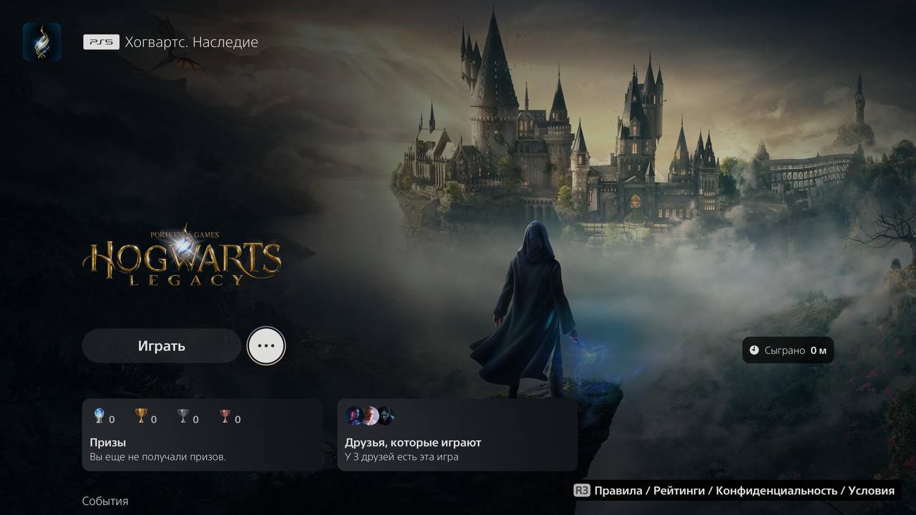This screenshot has width=916, height=515.
Task: Click the Hogwarts Legacy game icon at top-left
Action: 42,41
